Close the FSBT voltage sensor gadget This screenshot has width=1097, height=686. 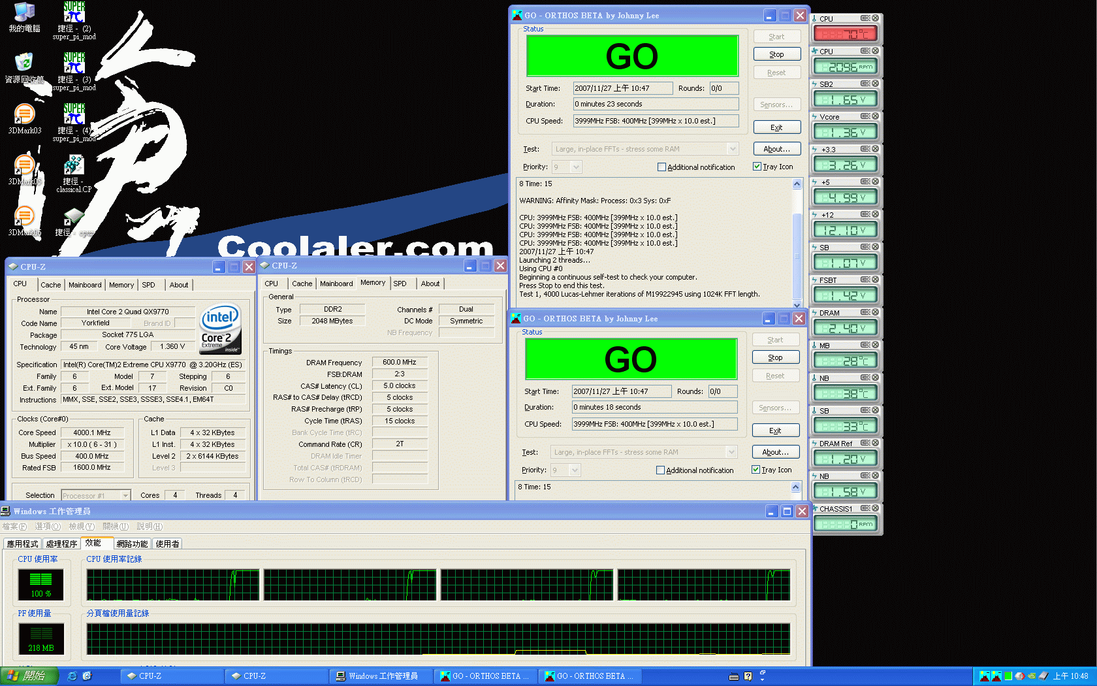click(875, 280)
